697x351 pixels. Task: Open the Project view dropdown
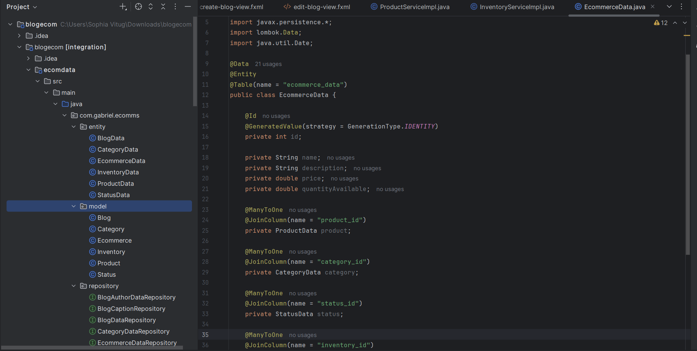pos(22,7)
